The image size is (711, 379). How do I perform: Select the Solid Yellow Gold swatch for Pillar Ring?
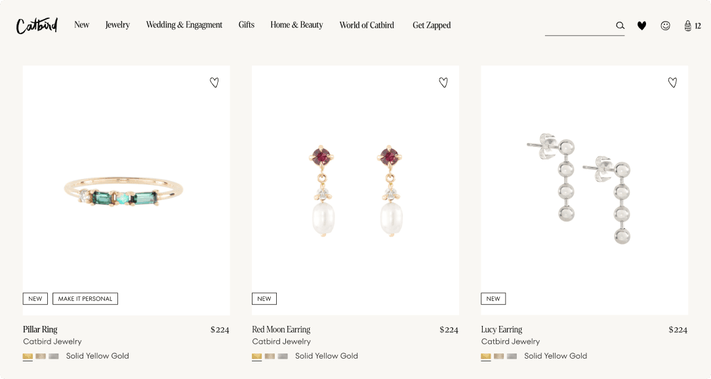27,356
